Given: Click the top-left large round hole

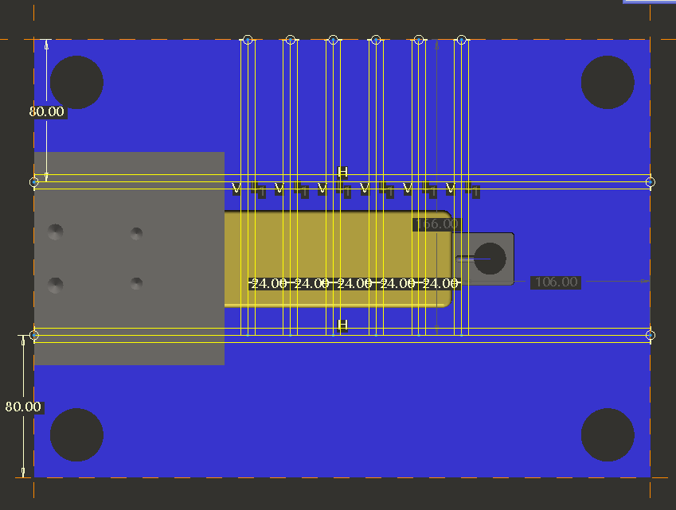Looking at the screenshot, I should (x=76, y=82).
